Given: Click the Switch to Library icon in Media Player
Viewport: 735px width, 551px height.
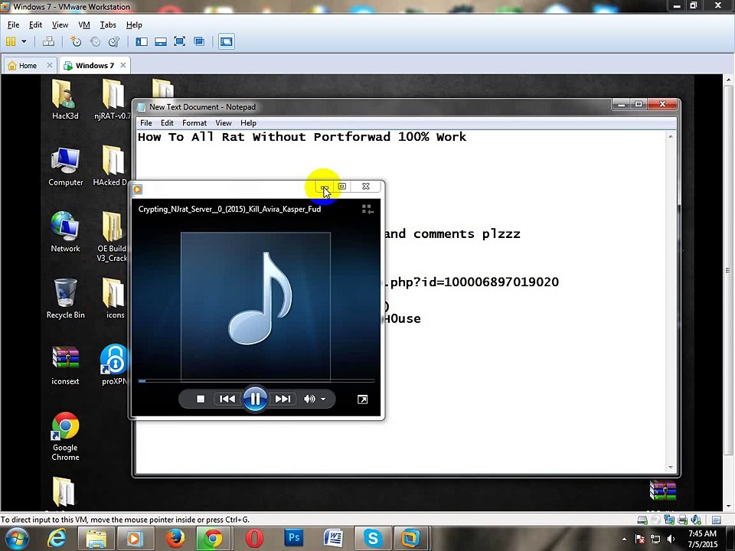Looking at the screenshot, I should click(367, 210).
